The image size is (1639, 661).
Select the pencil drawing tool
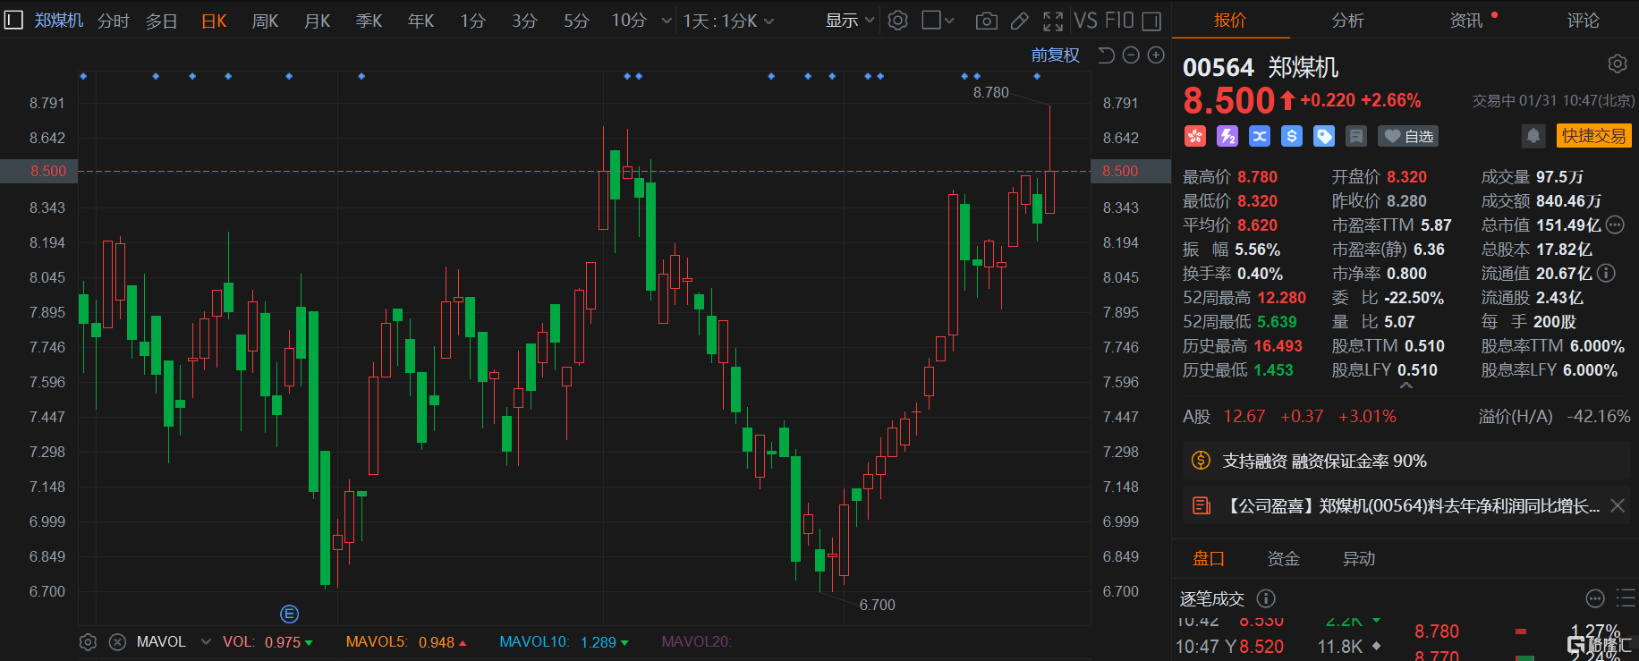[x=1019, y=21]
